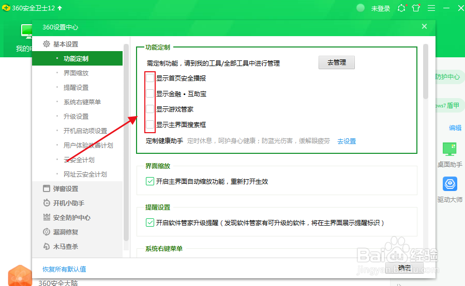Image resolution: width=465 pixels, height=286 pixels.
Task: Enable 显示金融·互助宝 checkbox
Action: 150,93
